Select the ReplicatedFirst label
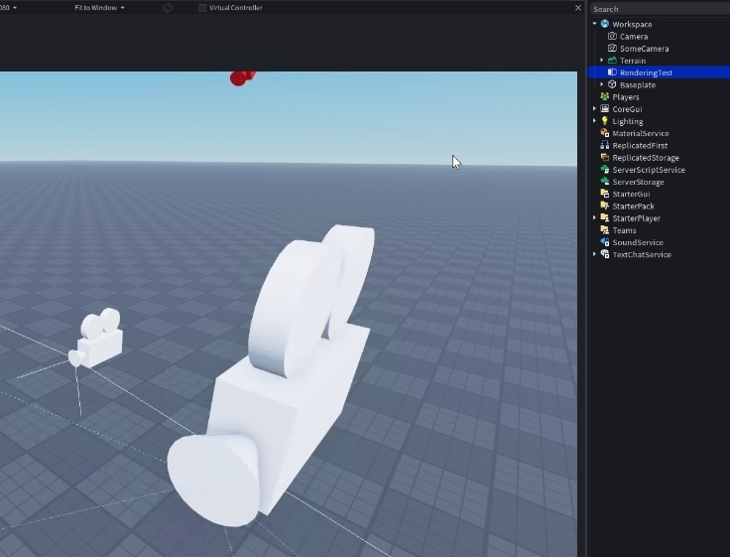This screenshot has height=557, width=730. point(640,145)
